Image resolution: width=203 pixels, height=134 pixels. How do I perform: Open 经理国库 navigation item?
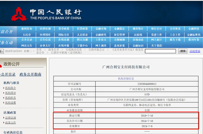pos(45,35)
